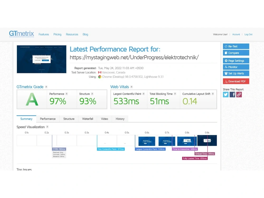Open Page Settings

pos(236,61)
